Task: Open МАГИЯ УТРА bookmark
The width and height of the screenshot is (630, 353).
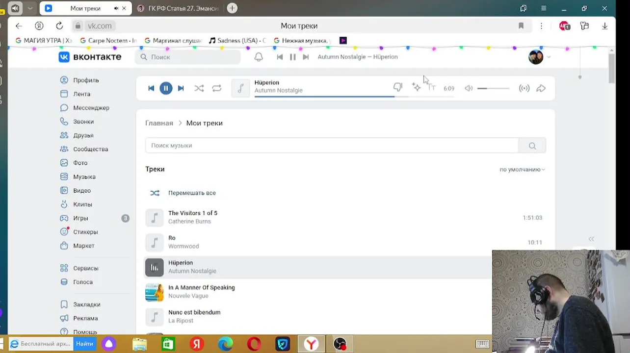Action: click(44, 41)
